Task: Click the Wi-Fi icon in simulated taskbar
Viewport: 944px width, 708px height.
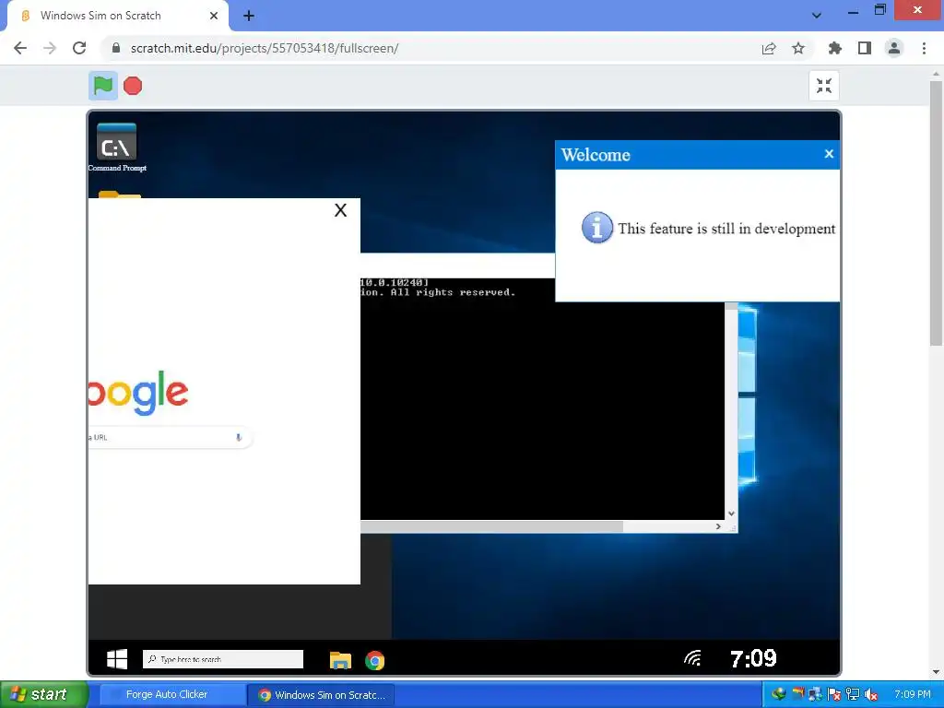Action: [x=693, y=657]
